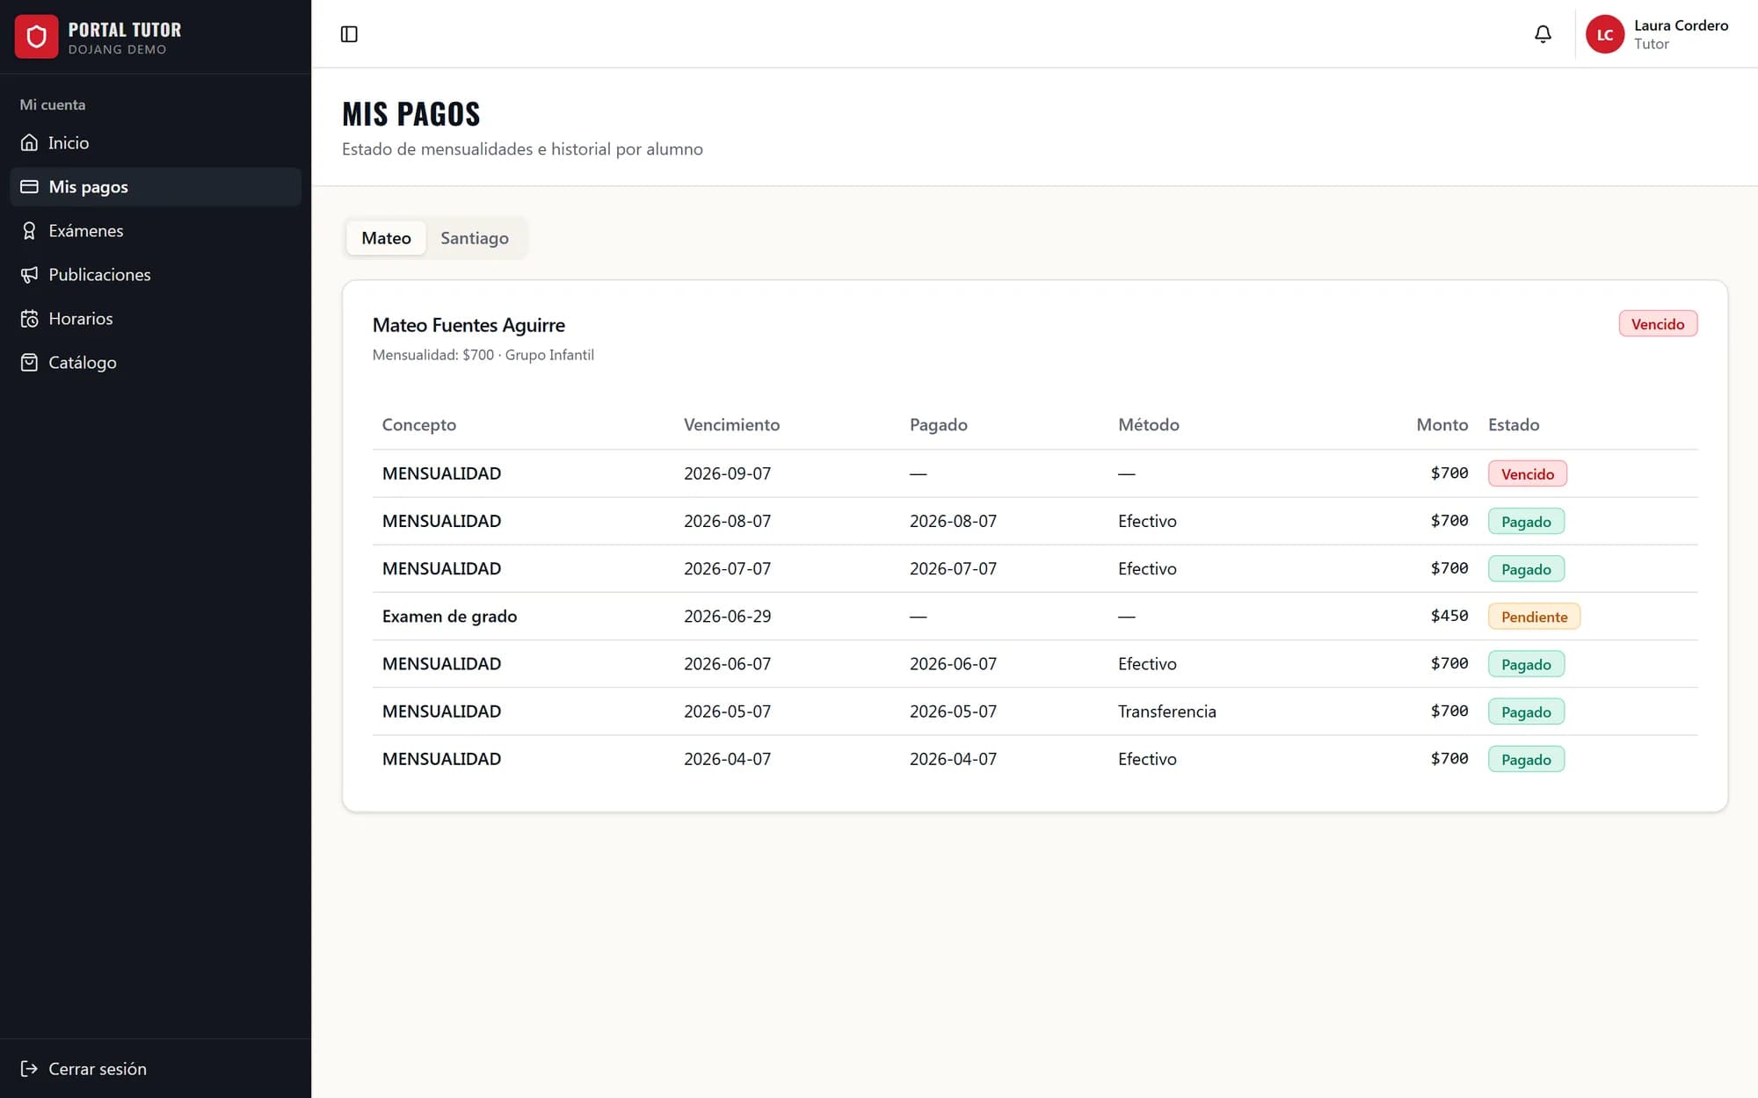Image resolution: width=1758 pixels, height=1098 pixels.
Task: Click the Catálogo shopping bag icon
Action: [29, 362]
